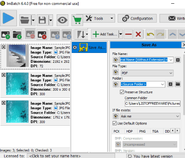The width and height of the screenshot is (185, 158).
Task: Open the sort images dropdown arrow
Action: point(87,34)
